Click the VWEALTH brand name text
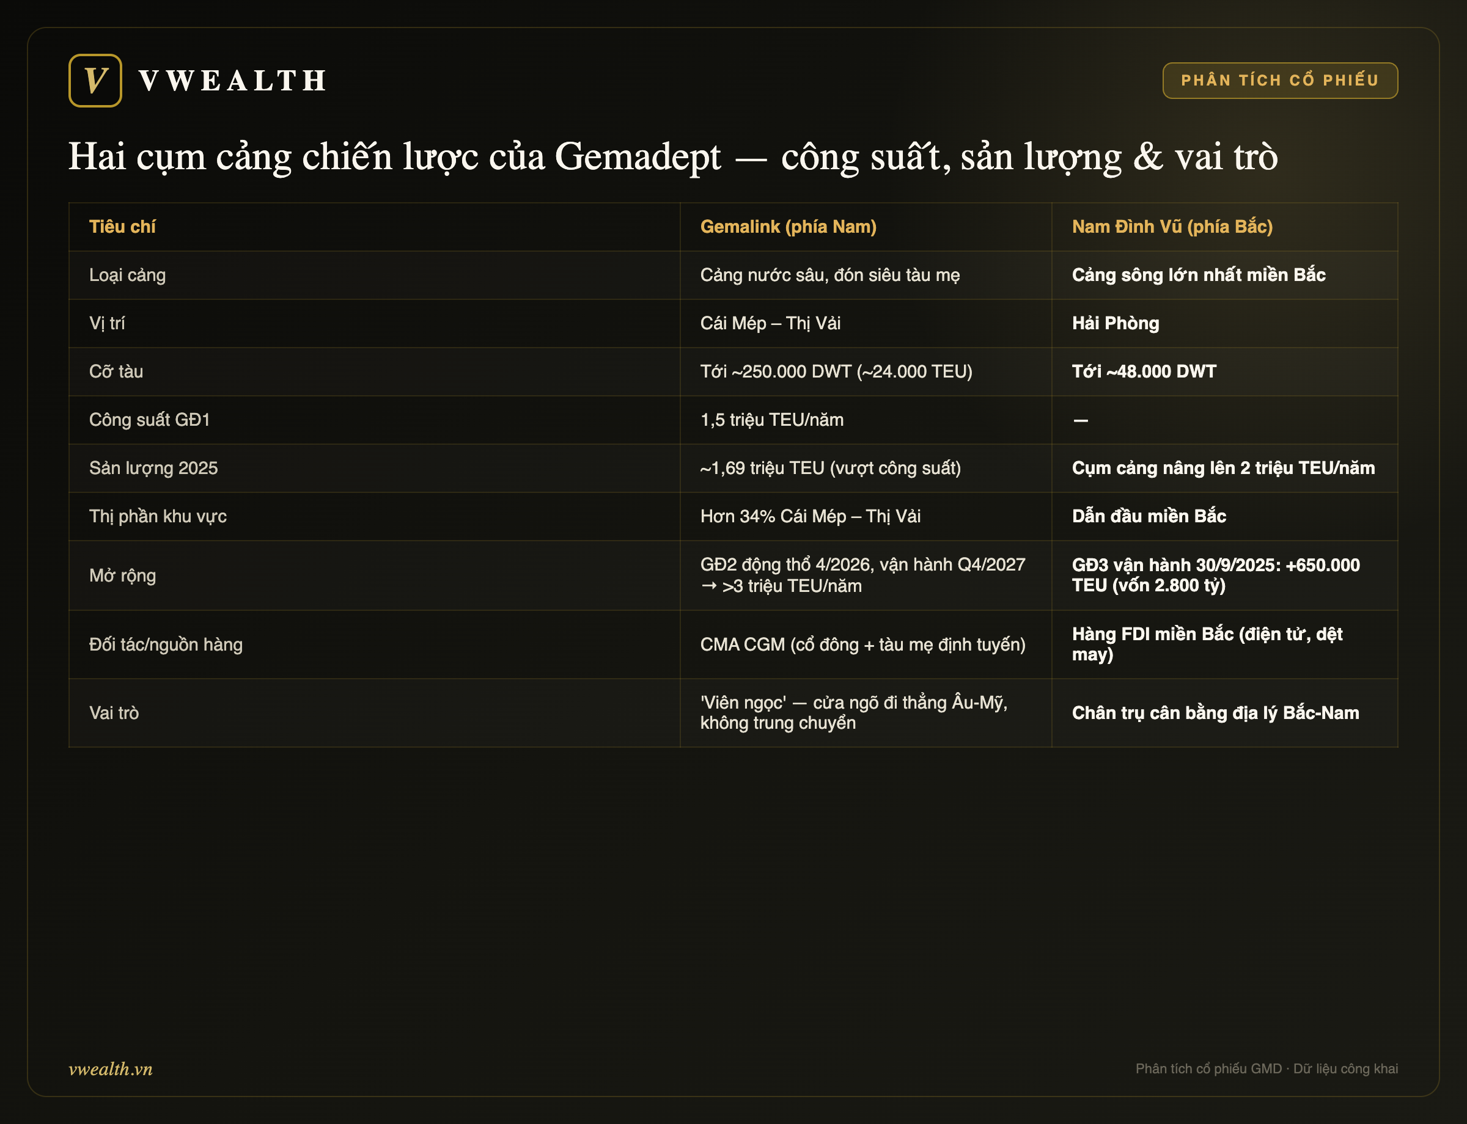Viewport: 1467px width, 1124px height. (232, 81)
